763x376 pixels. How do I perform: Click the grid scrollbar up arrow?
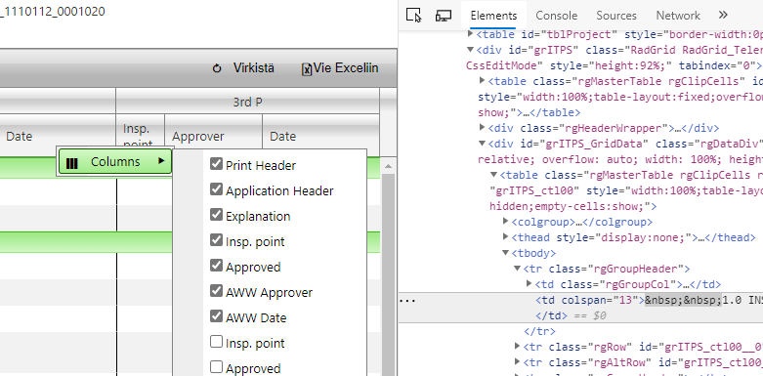[x=388, y=166]
